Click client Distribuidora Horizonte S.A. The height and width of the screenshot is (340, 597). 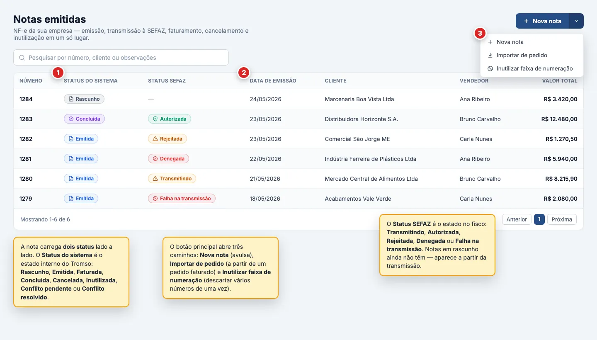361,119
